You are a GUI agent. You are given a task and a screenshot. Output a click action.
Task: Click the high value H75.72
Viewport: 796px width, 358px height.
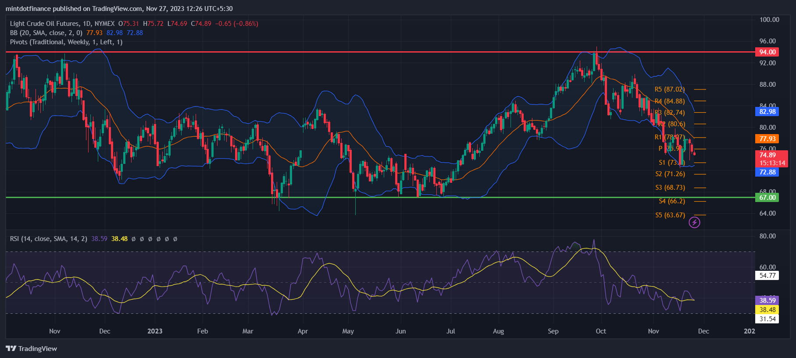click(x=153, y=24)
